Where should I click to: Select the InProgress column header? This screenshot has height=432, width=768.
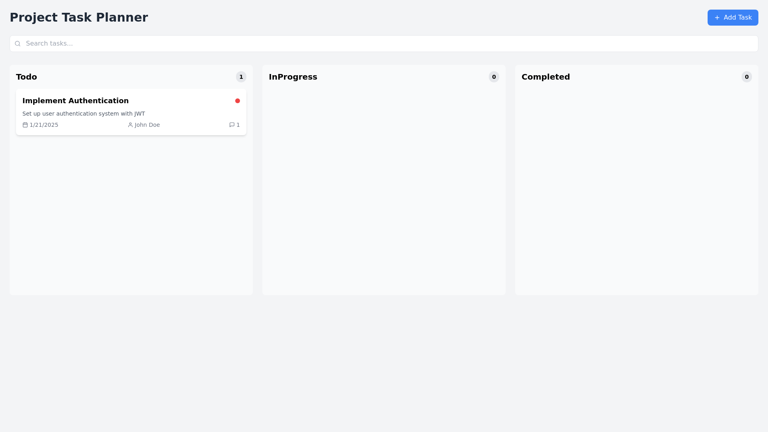[293, 77]
